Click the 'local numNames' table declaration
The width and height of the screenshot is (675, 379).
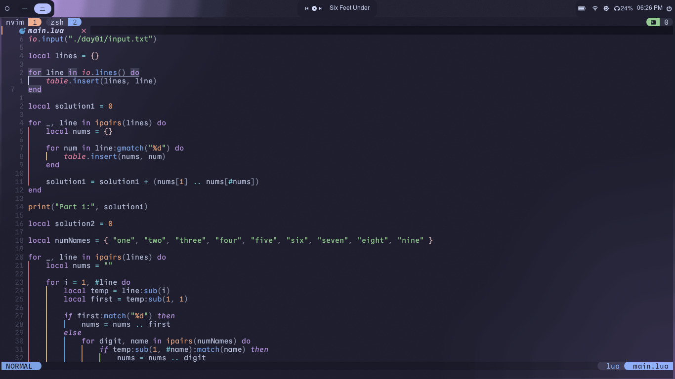[x=230, y=240]
